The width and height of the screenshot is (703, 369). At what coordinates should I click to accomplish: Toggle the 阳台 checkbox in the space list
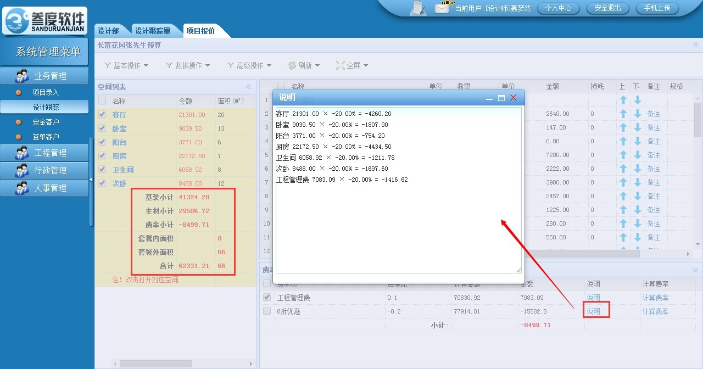(102, 142)
